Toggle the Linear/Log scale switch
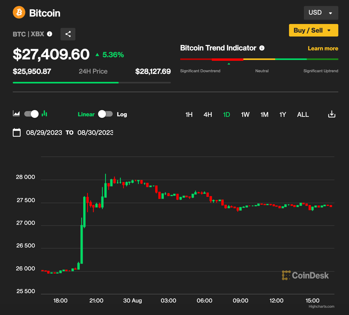 tap(105, 114)
